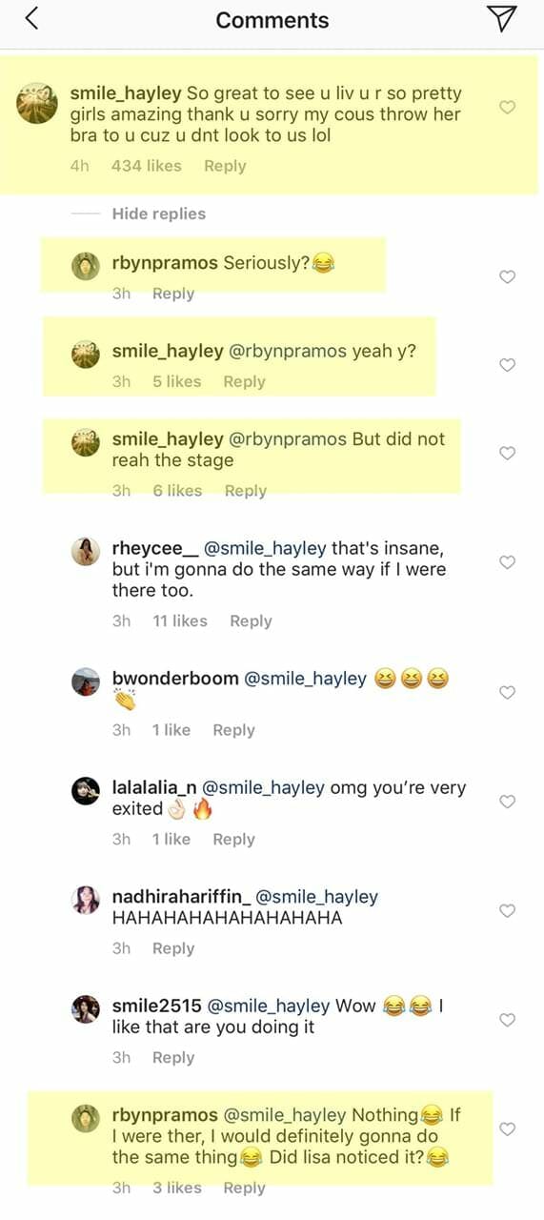Image resolution: width=544 pixels, height=1220 pixels.
Task: Go back using the top-left arrow
Action: [32, 18]
